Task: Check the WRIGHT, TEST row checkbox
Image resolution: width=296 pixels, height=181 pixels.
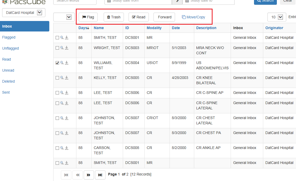Action: coord(57,48)
